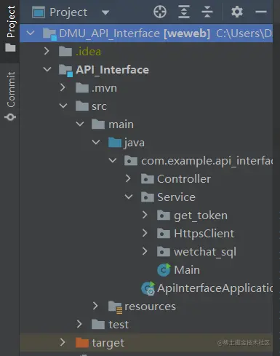Click the DMU_API_Interface project root folder icon
Screen dimensions: 280x356
[49, 33]
